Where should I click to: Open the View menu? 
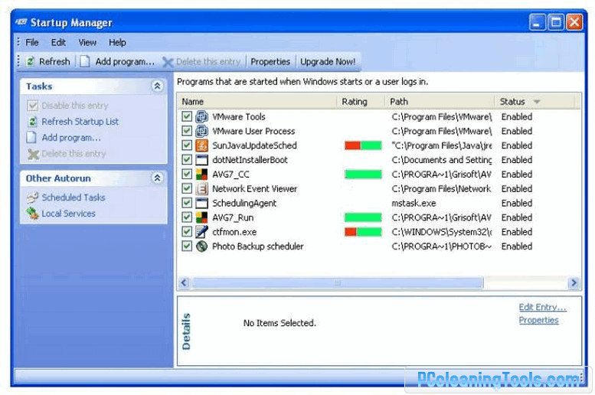87,43
